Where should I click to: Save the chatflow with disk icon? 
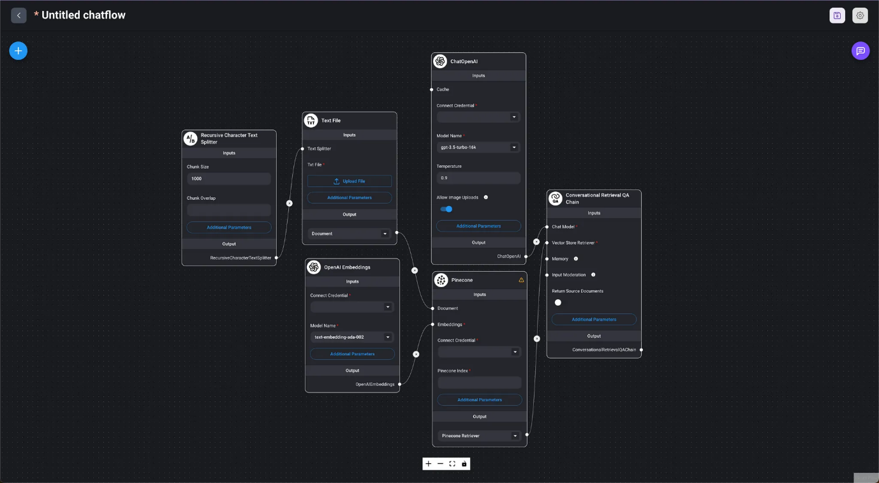tap(837, 15)
